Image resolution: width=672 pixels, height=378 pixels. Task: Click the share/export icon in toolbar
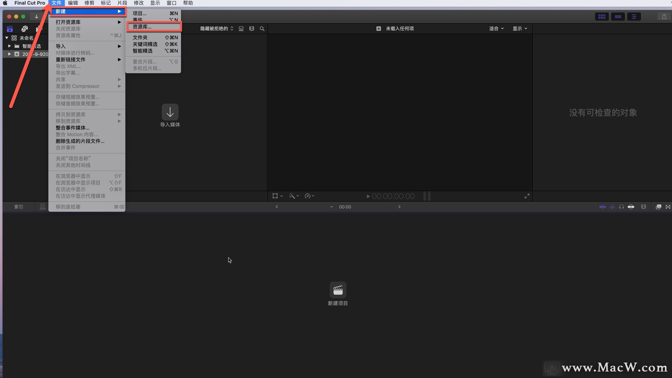664,16
